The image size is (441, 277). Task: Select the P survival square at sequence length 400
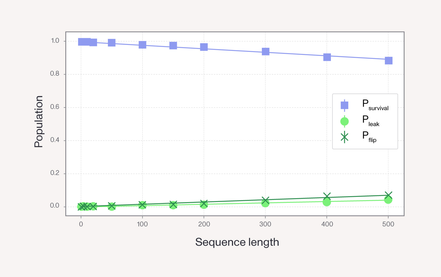click(x=327, y=57)
